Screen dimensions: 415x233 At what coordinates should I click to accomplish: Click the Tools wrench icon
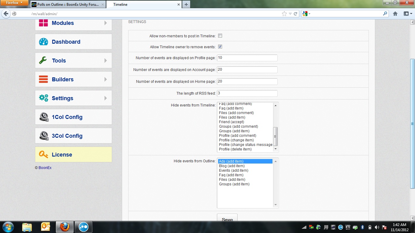[43, 61]
